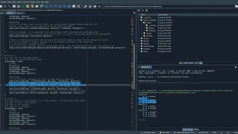Maximize current pane toolbar icon
The width and height of the screenshot is (238, 134).
click(74, 6)
